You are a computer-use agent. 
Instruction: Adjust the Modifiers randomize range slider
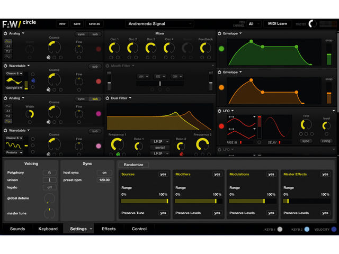click(x=199, y=201)
